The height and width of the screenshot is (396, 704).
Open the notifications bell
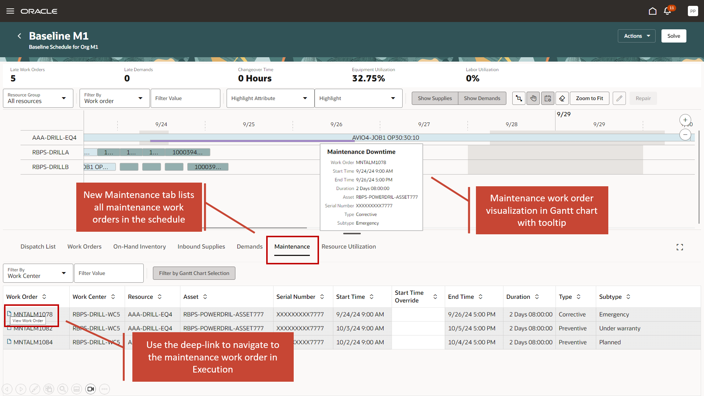(667, 11)
